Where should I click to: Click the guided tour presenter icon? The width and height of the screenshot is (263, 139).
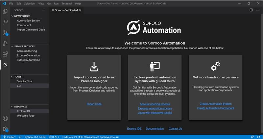(155, 67)
